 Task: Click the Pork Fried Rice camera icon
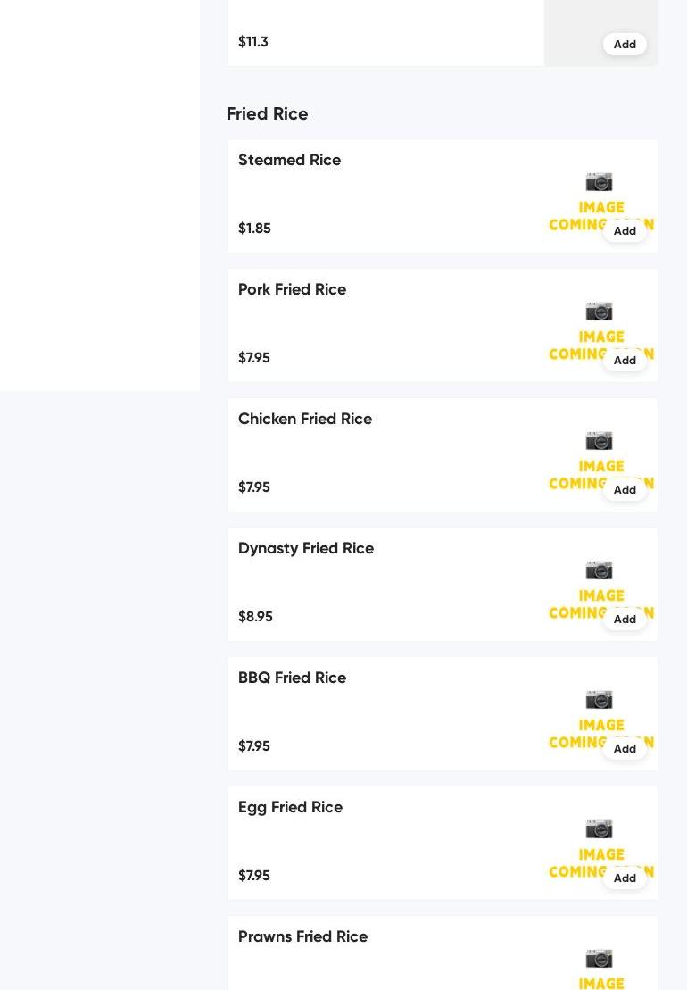click(600, 312)
